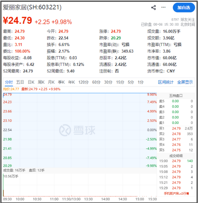Click the 换手 6.61% value

tap(64, 45)
